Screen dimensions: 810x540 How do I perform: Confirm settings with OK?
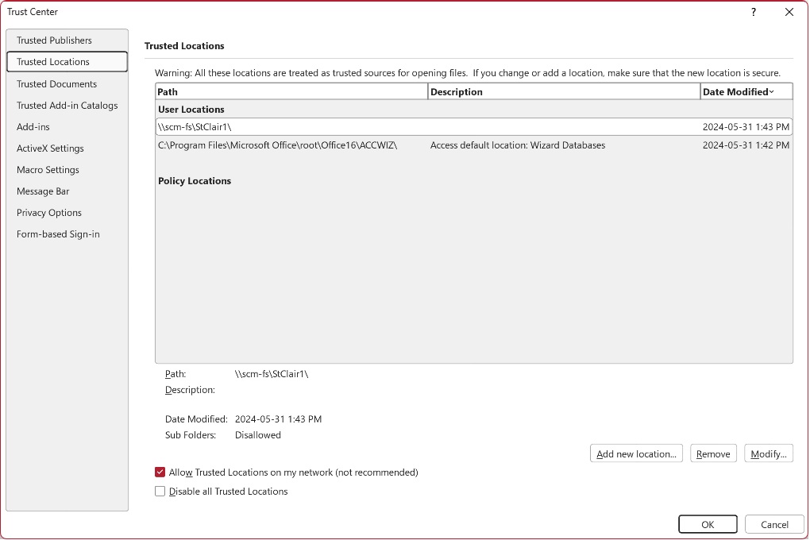(x=707, y=524)
